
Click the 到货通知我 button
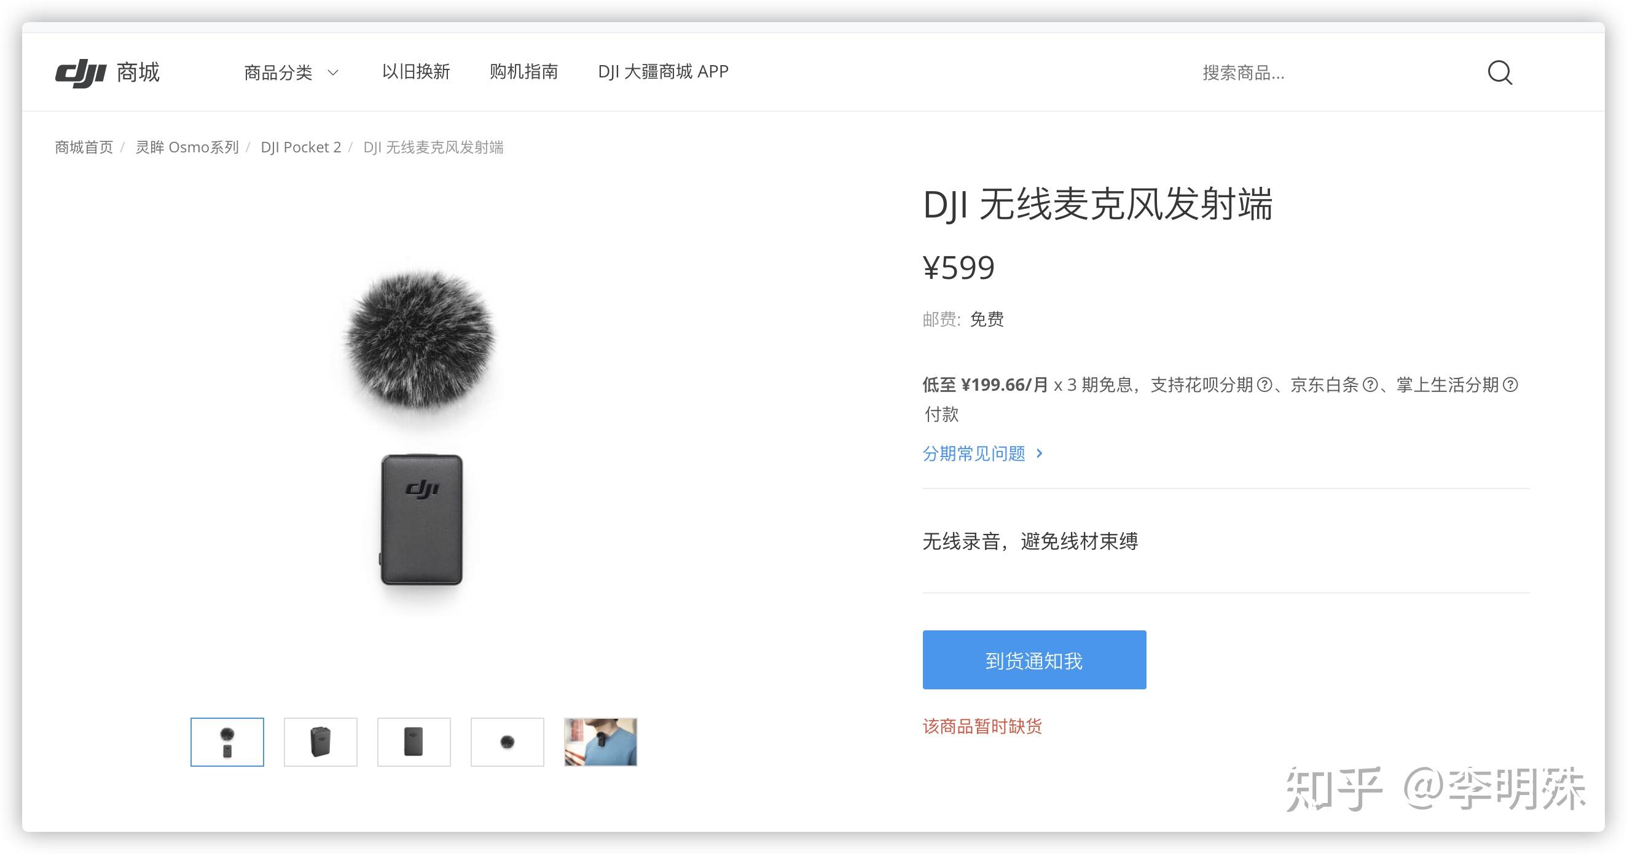pyautogui.click(x=1034, y=659)
